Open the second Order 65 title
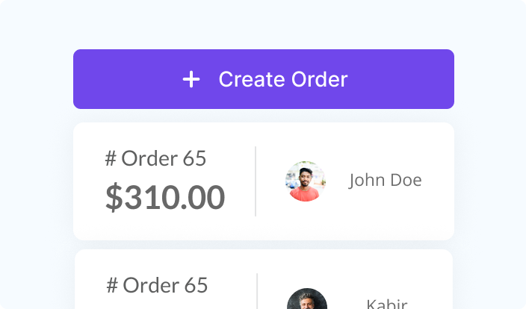 pyautogui.click(x=157, y=285)
